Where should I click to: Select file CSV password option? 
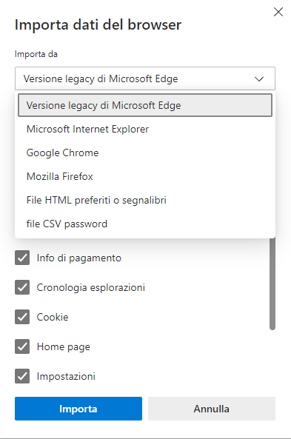pos(145,224)
